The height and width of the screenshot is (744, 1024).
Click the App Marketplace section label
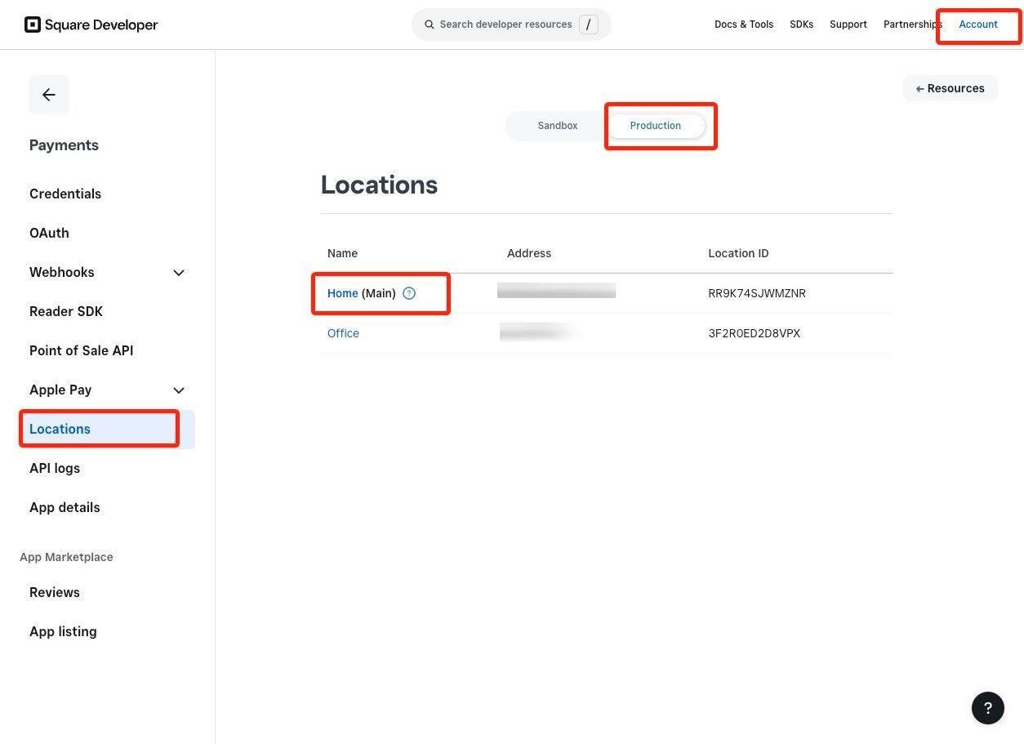[66, 557]
